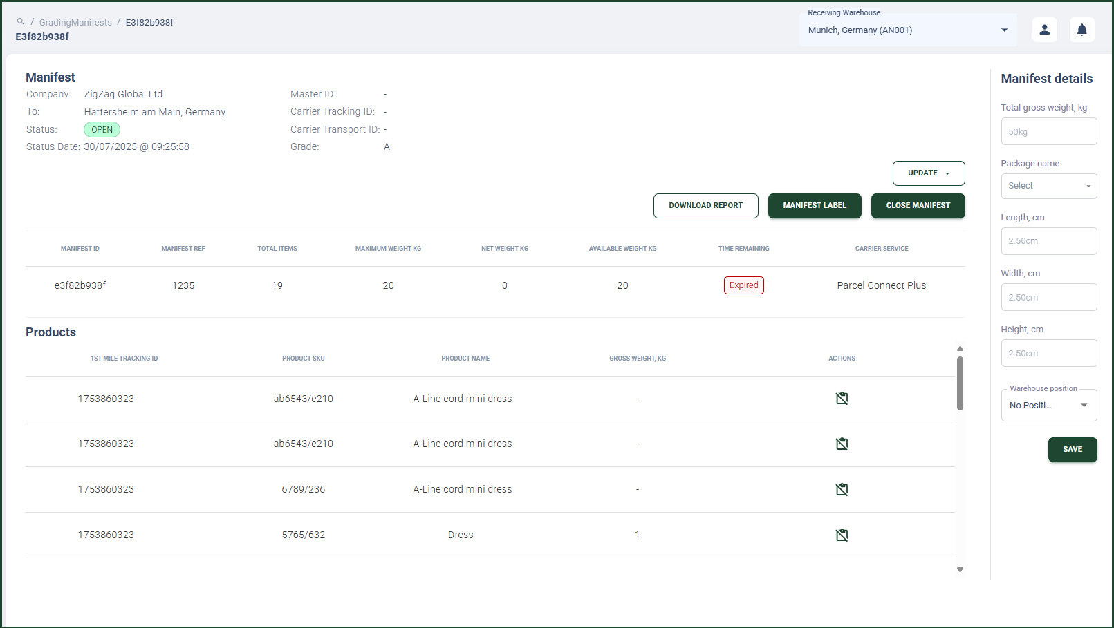Click products list scroll up arrow
The height and width of the screenshot is (628, 1114).
pyautogui.click(x=960, y=349)
